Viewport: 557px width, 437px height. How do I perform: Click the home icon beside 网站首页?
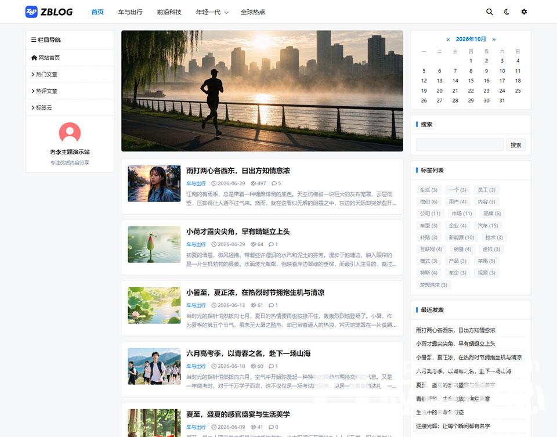click(x=34, y=57)
